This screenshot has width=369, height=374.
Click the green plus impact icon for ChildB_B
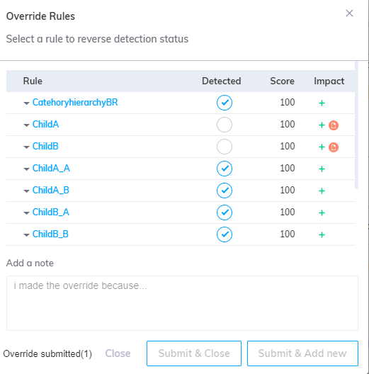click(x=322, y=234)
